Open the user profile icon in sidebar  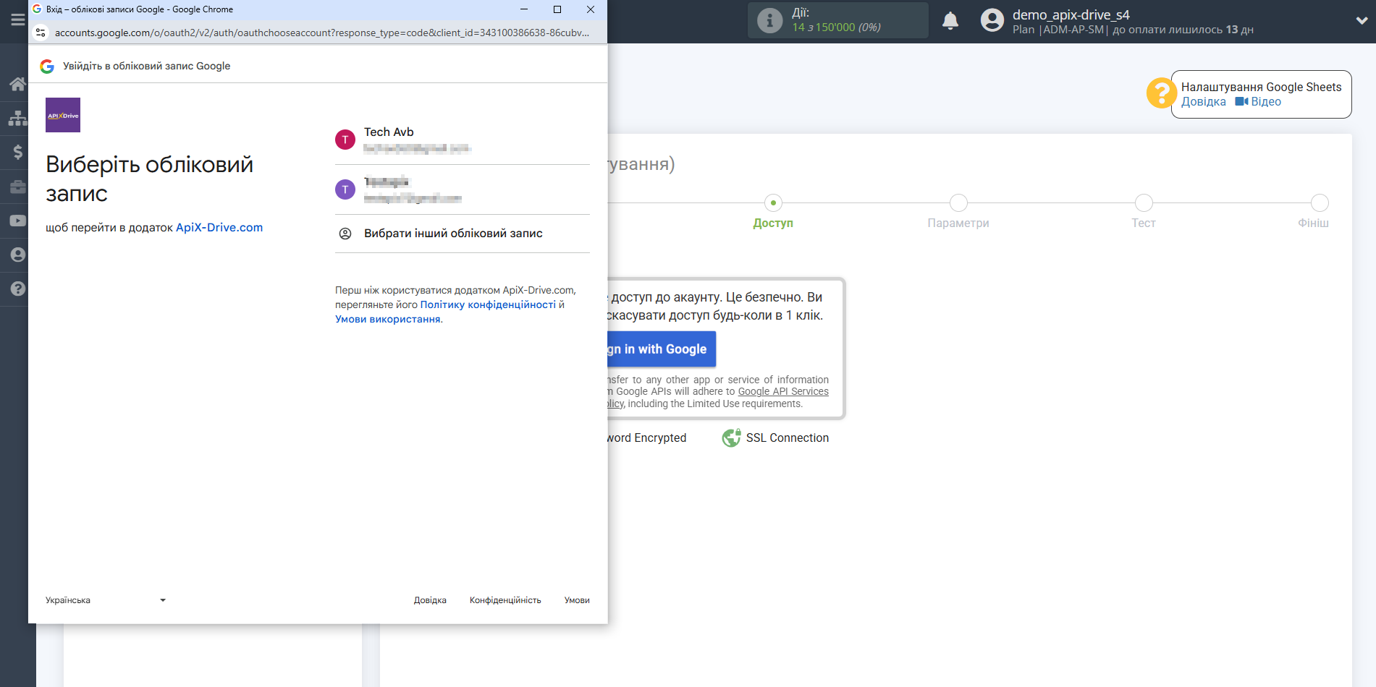coord(17,255)
